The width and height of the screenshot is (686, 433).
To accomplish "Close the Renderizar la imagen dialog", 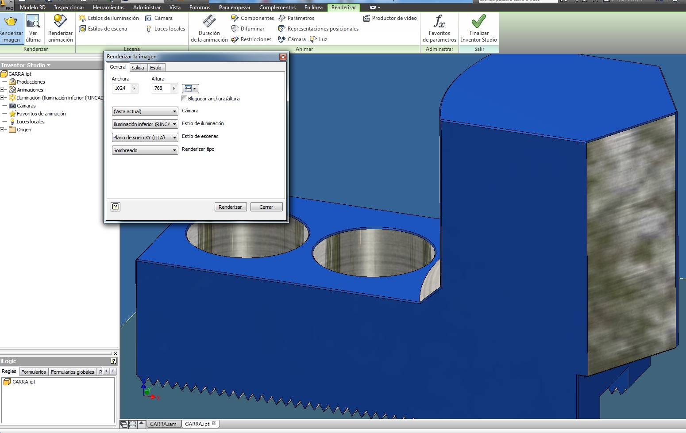I will [283, 57].
